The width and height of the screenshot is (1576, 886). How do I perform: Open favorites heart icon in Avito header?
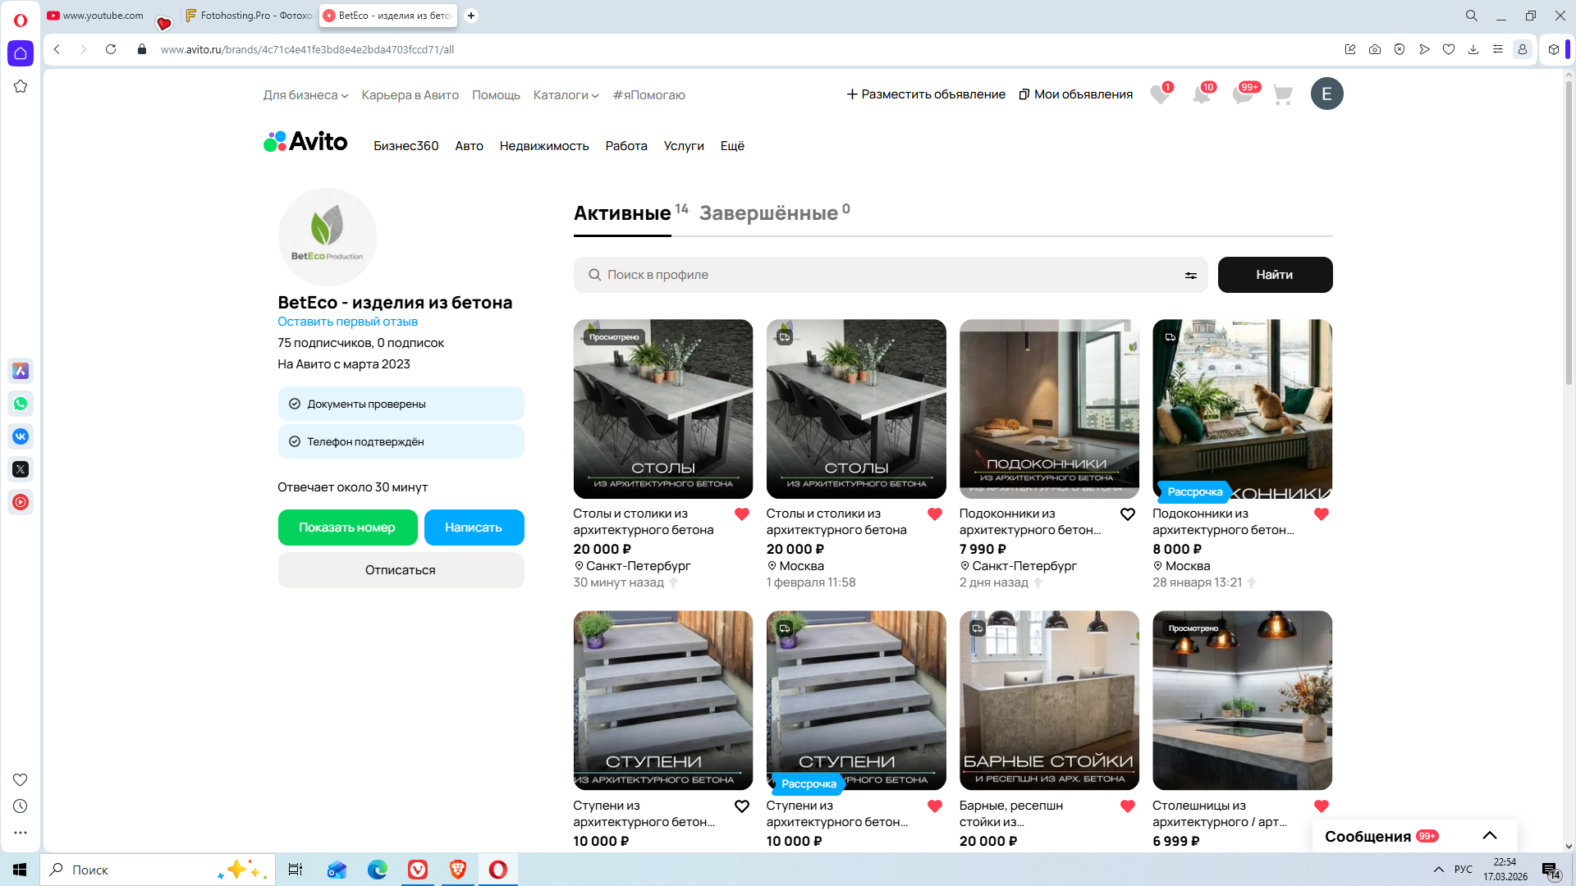[1160, 95]
